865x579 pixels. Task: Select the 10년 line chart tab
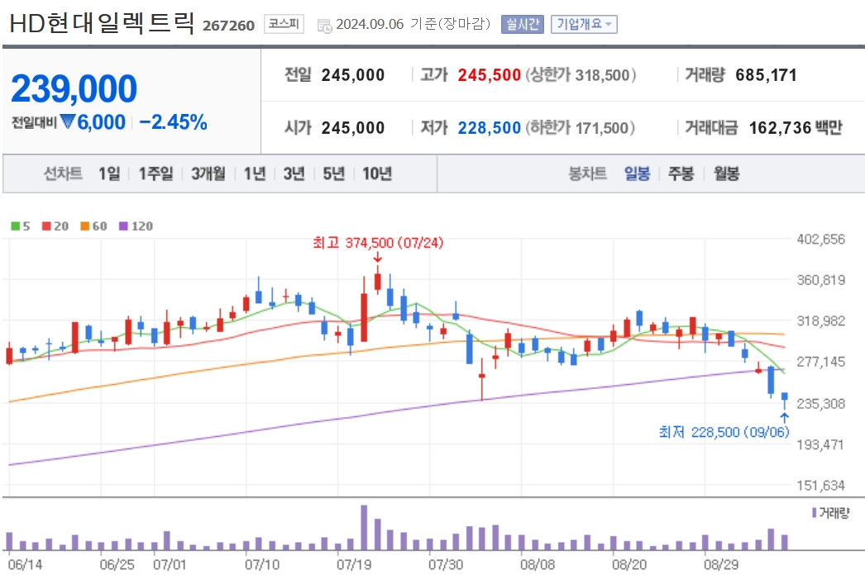[x=377, y=174]
